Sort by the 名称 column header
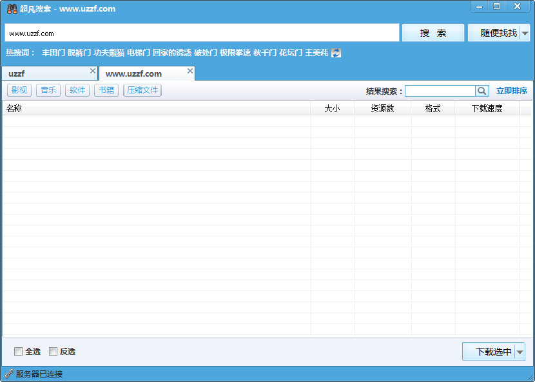 (x=156, y=108)
